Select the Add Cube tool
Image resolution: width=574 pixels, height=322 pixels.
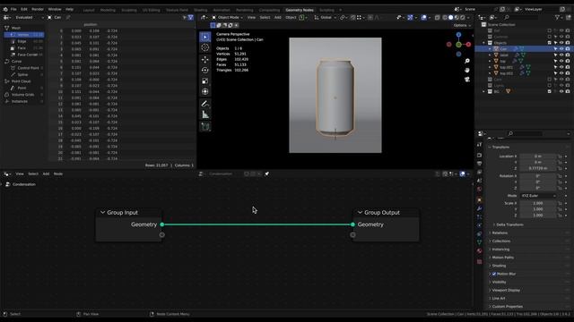click(x=205, y=127)
